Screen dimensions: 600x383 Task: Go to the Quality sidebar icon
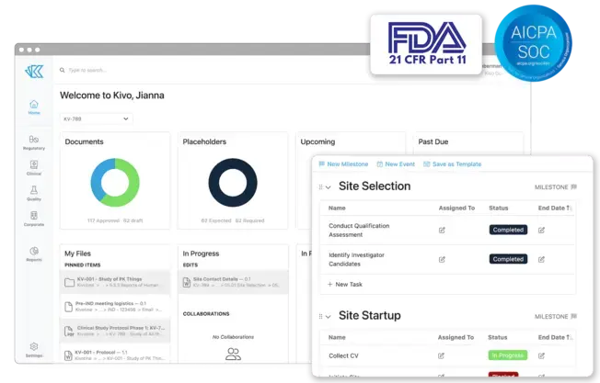pos(34,193)
